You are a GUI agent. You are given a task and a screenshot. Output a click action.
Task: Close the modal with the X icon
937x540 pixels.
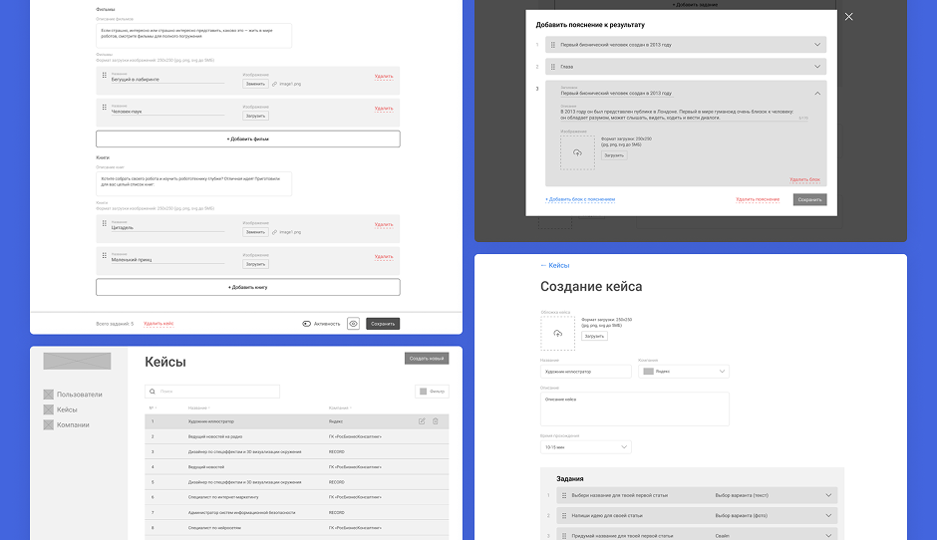pos(848,17)
